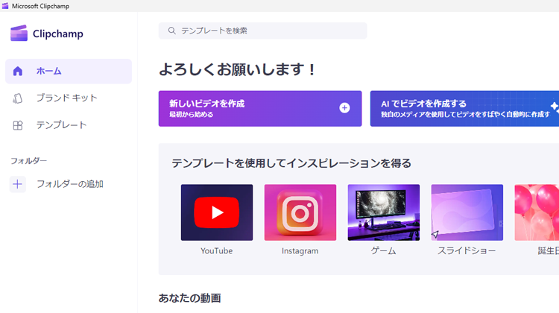Click the スライドショー label text
This screenshot has height=313, width=559.
point(467,251)
